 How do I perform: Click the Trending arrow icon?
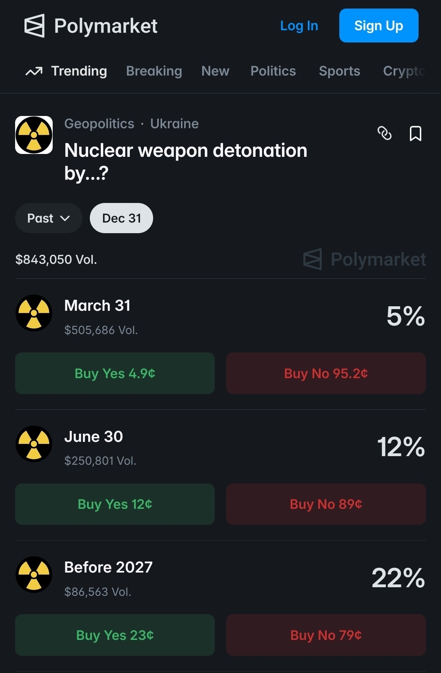click(x=34, y=71)
